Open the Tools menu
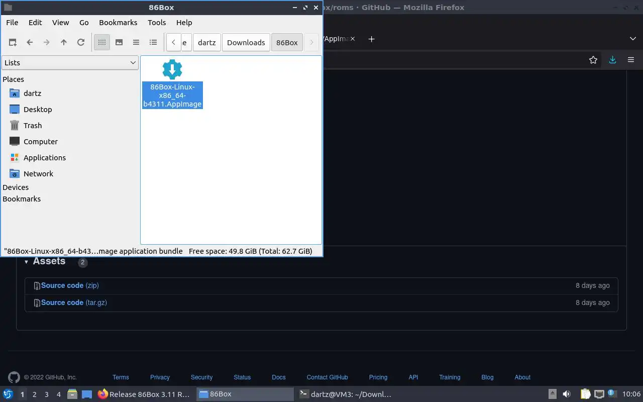 pos(157,23)
